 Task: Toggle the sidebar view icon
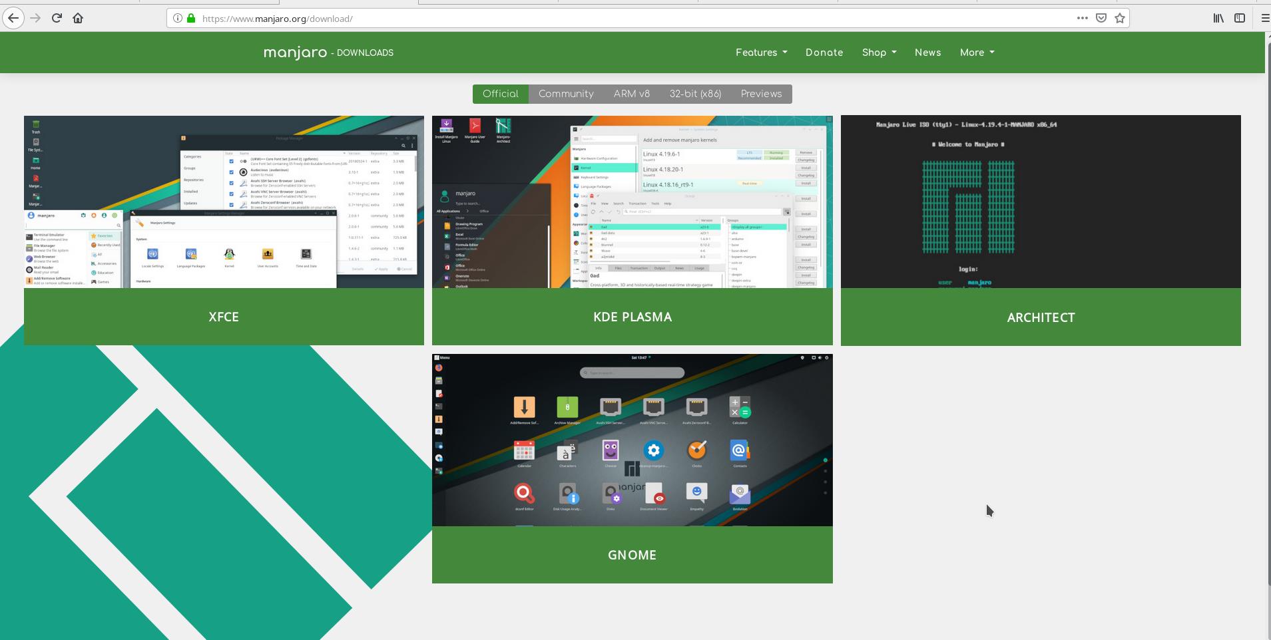1240,18
